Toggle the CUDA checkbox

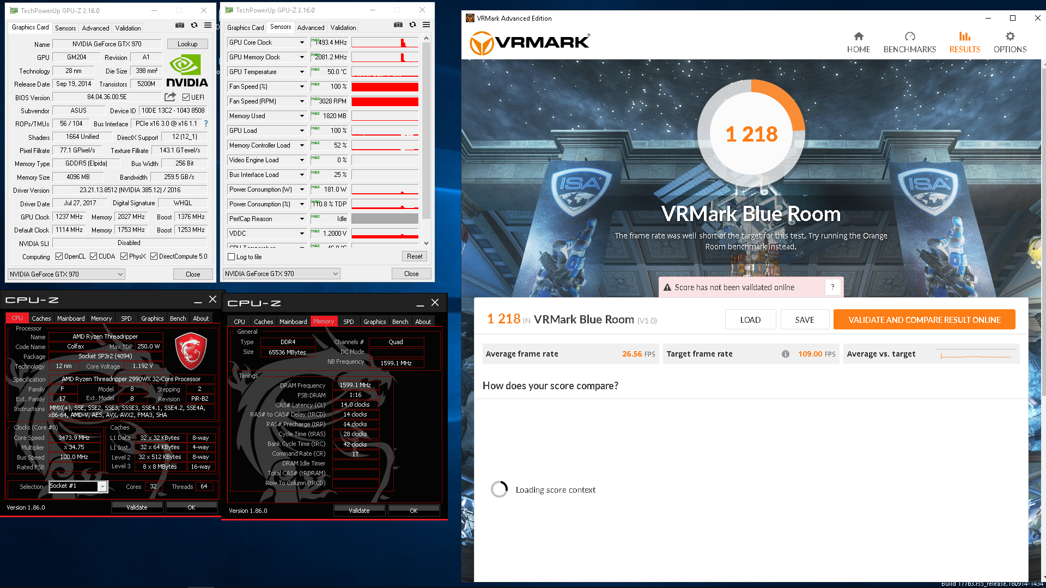[93, 256]
